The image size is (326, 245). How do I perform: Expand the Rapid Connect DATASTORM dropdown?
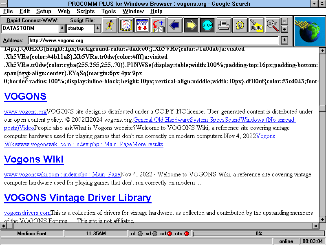click(x=62, y=29)
